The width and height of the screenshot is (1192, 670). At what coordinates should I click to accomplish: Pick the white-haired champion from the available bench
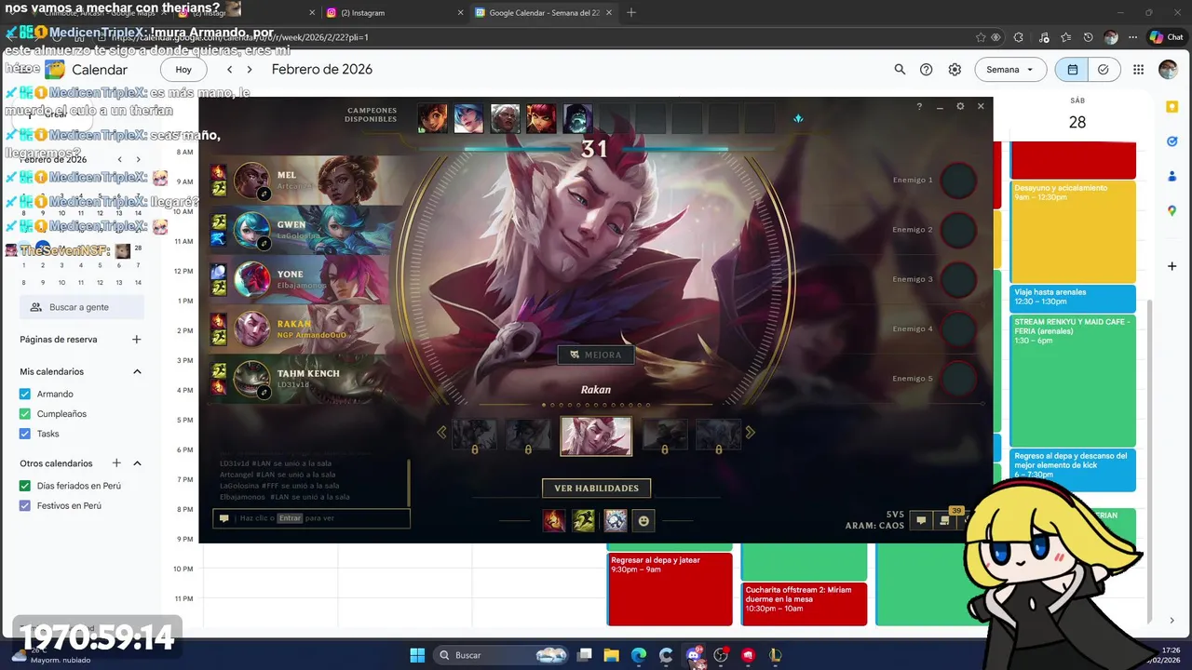coord(505,118)
